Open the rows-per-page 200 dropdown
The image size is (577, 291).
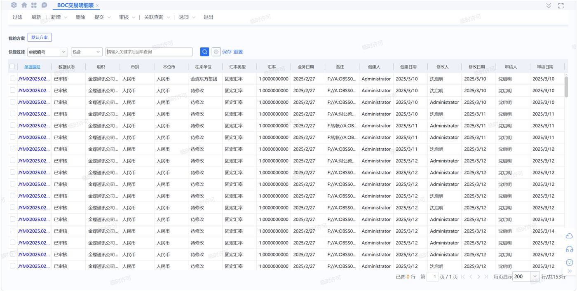click(535, 277)
